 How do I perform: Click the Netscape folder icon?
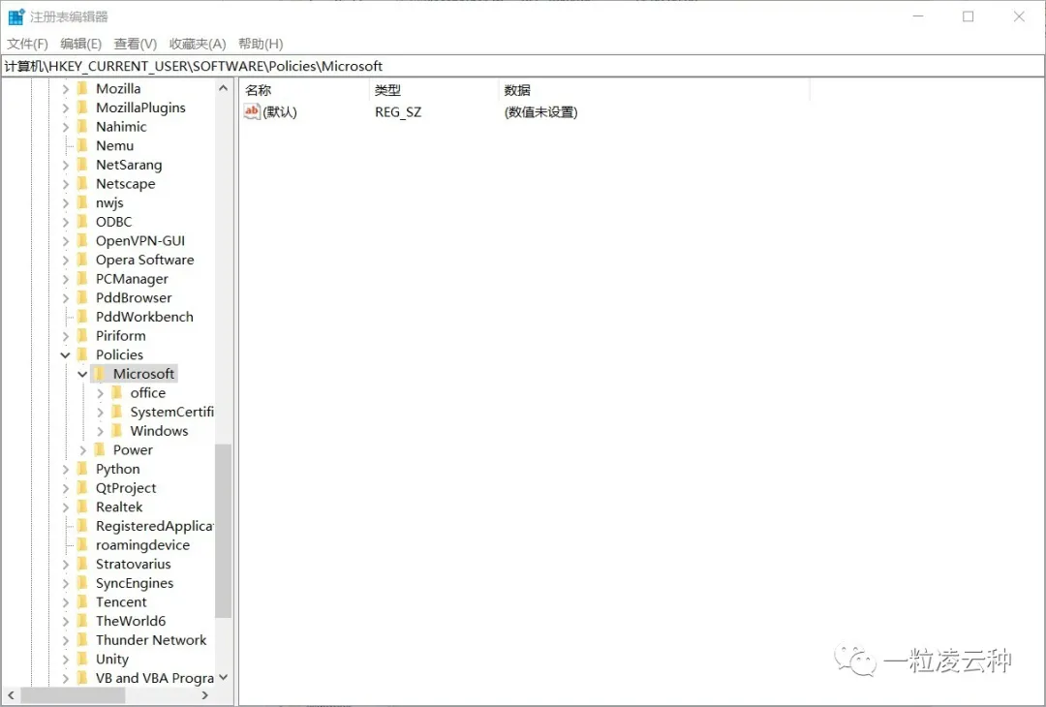[82, 183]
